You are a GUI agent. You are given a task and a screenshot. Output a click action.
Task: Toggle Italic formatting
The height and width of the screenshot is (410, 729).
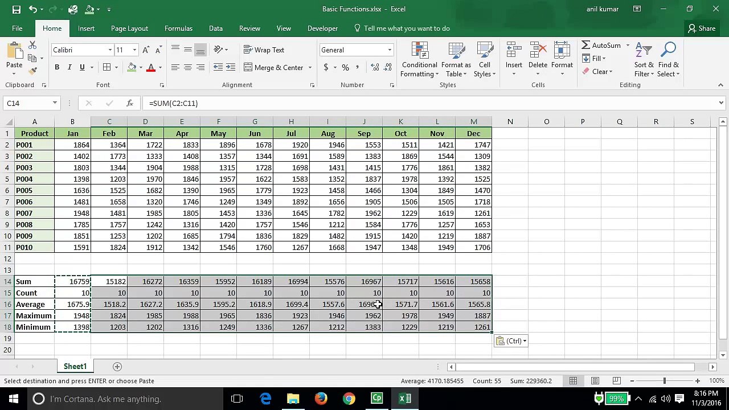pos(69,67)
